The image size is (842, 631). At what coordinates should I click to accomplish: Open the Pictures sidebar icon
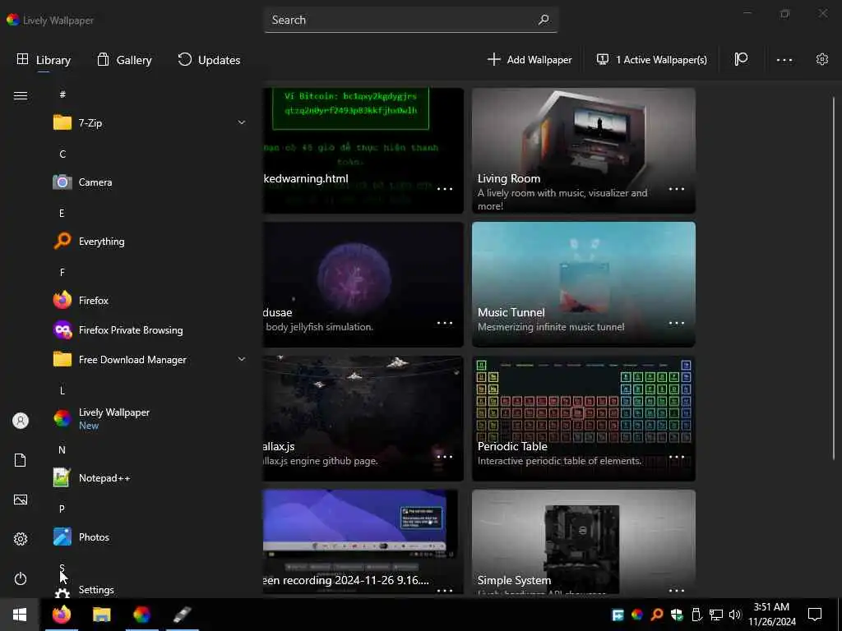tap(21, 500)
